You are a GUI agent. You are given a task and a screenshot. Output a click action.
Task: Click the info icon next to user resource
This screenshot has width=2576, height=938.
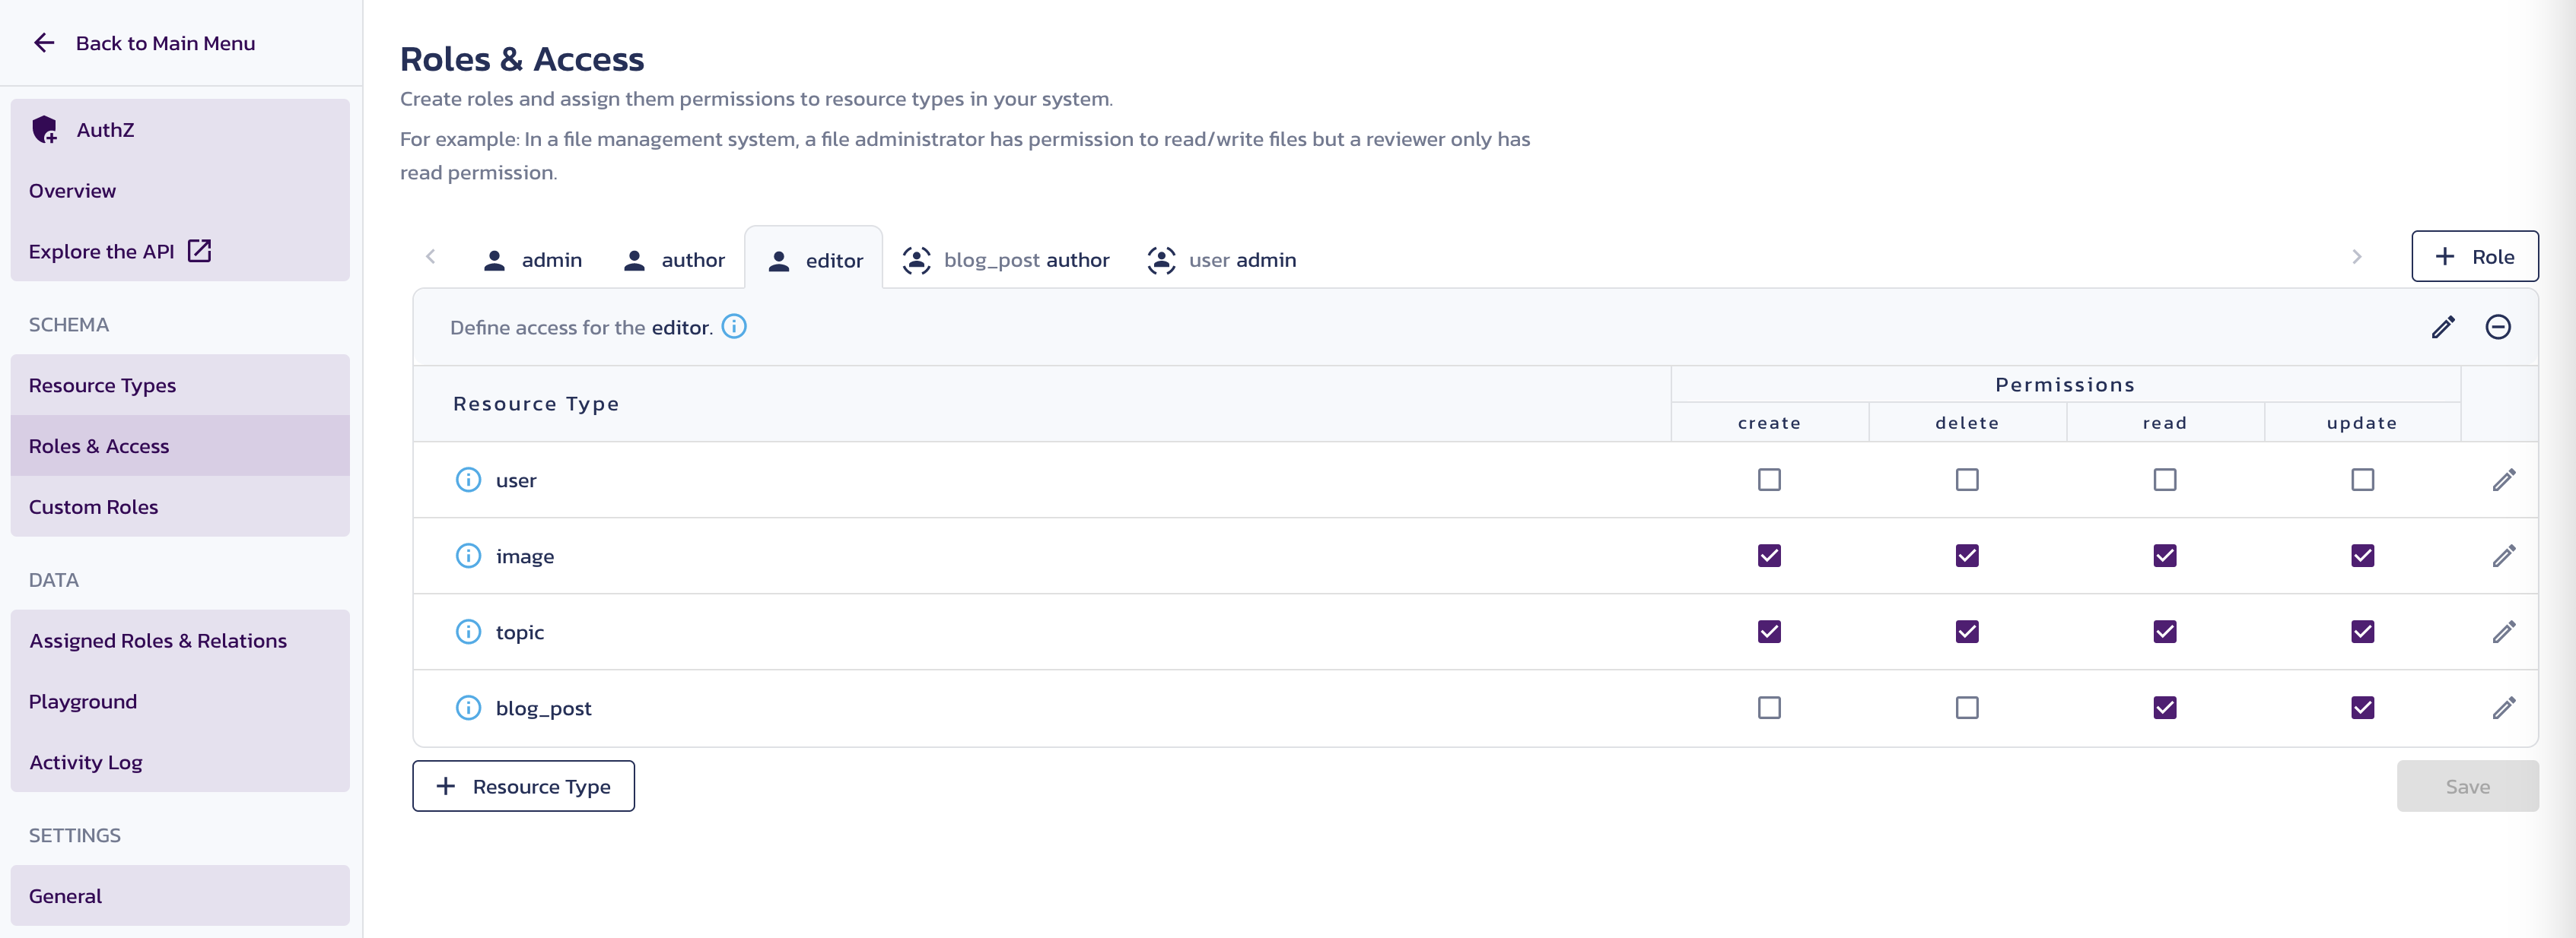466,478
